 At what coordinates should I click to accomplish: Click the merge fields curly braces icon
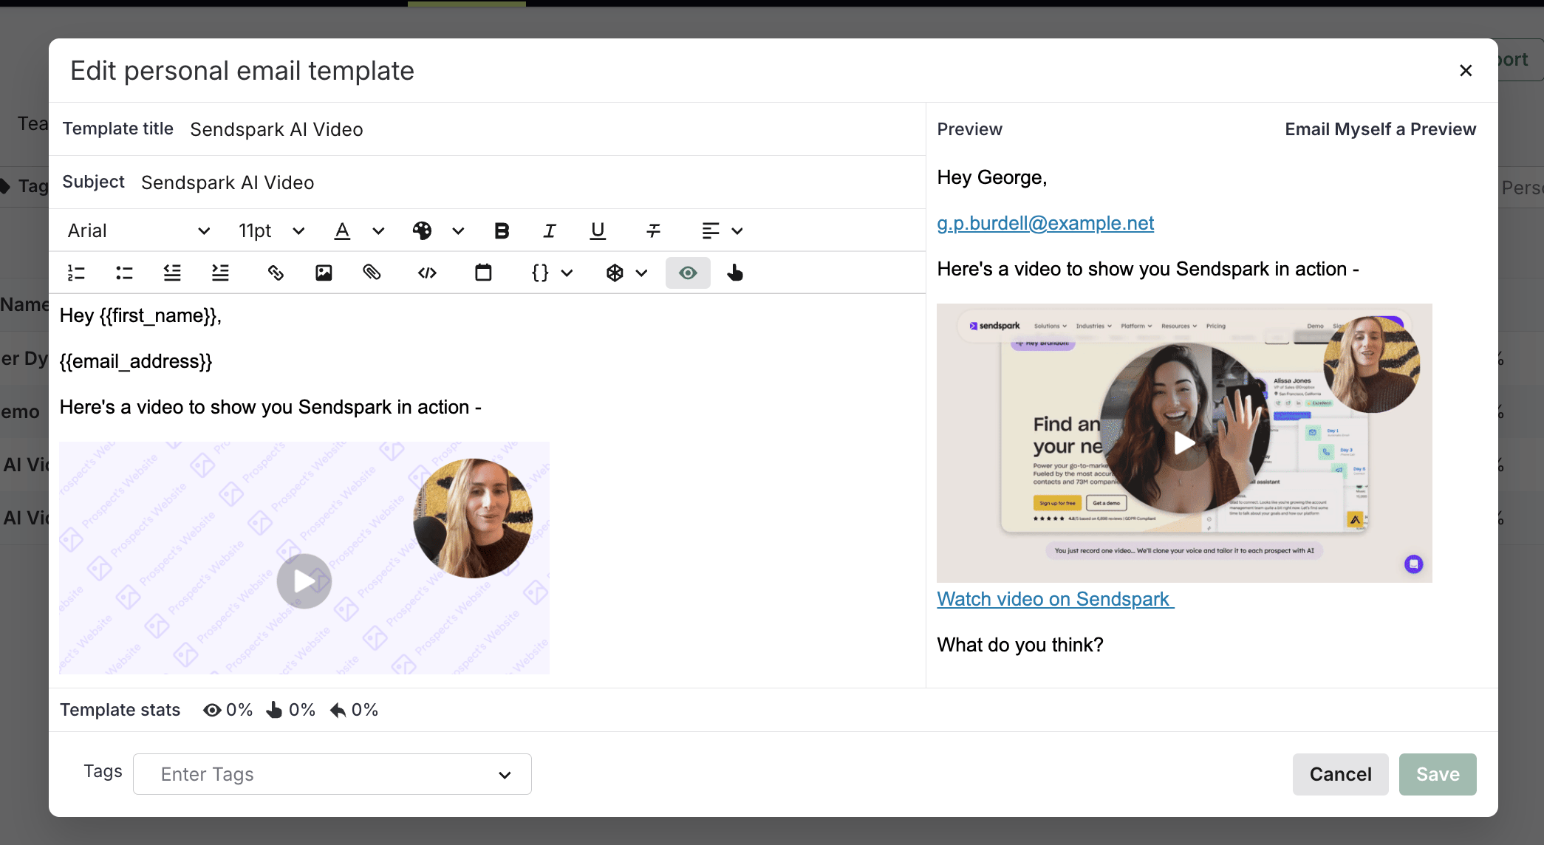pos(540,273)
